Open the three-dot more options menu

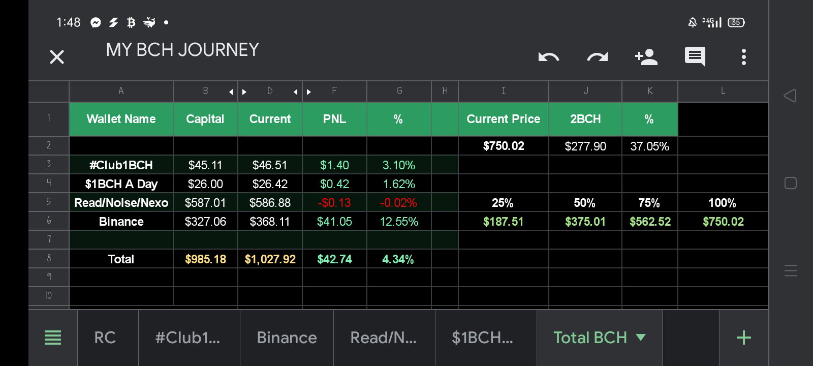pyautogui.click(x=743, y=57)
